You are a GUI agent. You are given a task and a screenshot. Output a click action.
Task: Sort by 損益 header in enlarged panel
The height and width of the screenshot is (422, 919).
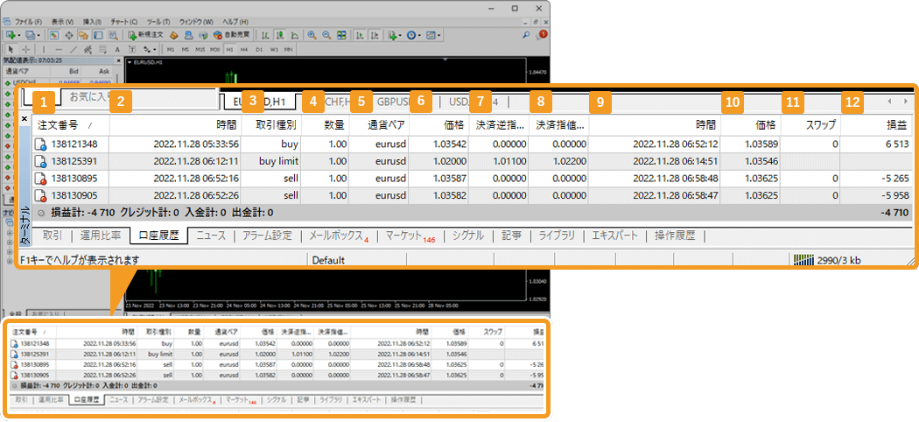click(x=875, y=125)
